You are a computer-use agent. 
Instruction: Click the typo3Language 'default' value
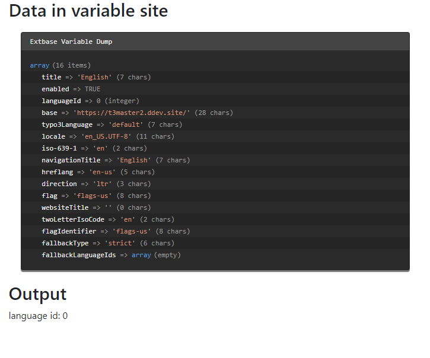tap(126, 124)
